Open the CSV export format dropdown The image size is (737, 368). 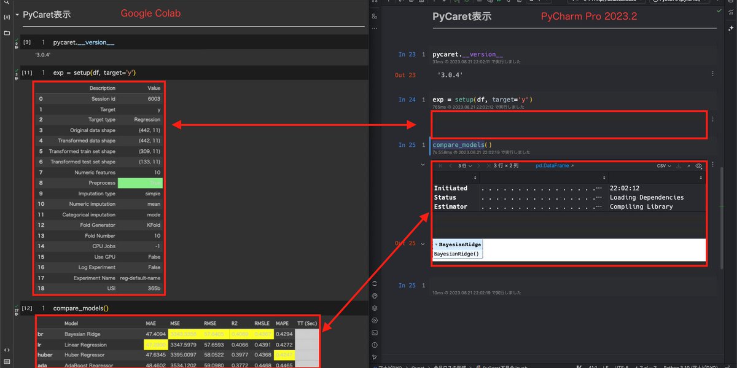point(664,166)
